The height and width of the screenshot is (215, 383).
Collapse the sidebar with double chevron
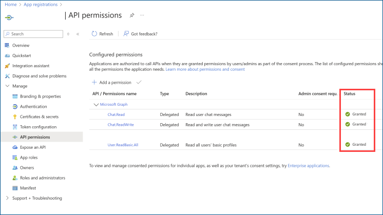(x=78, y=34)
